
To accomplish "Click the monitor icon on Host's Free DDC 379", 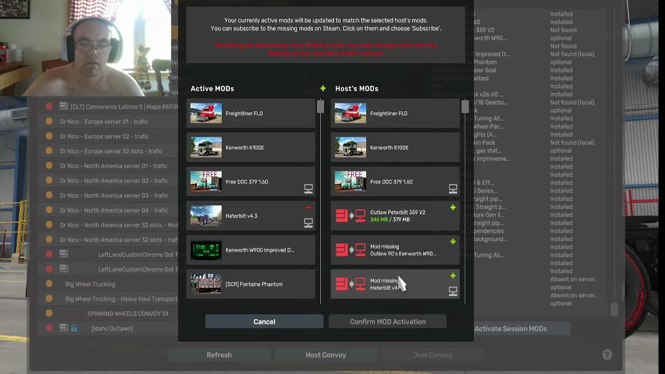I will [453, 189].
